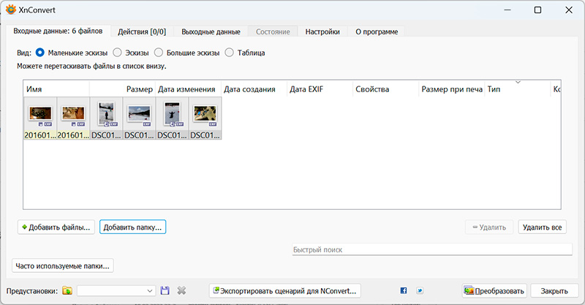Open the "Действия [0/0]" tab
The height and width of the screenshot is (305, 585).
click(x=142, y=31)
